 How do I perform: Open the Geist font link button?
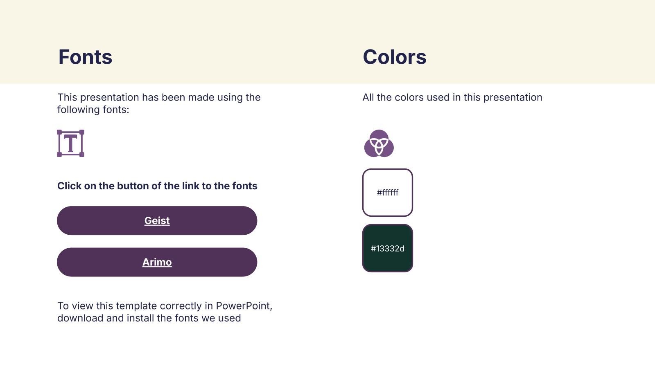point(157,221)
